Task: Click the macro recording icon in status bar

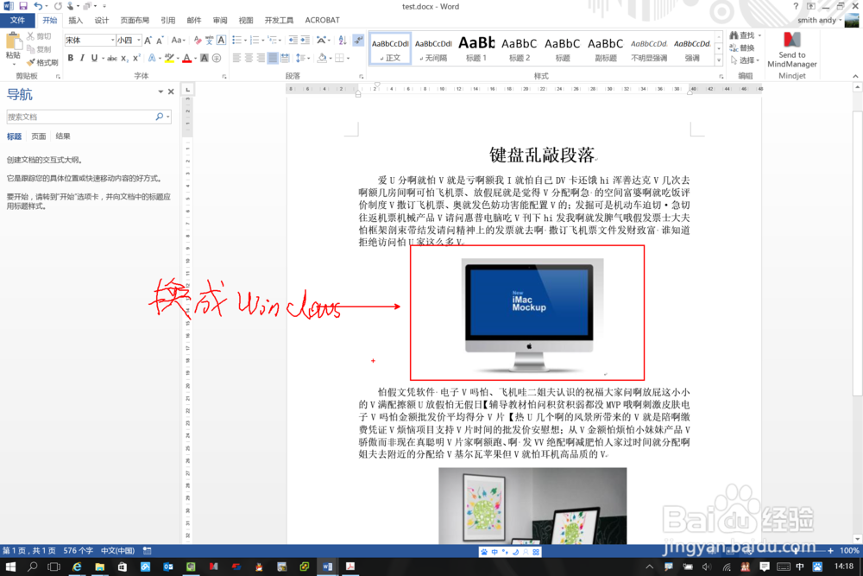Action: (147, 550)
